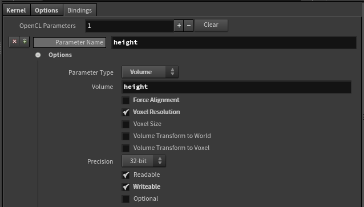The image size is (364, 207).
Task: Open the 32-bit Precision dropdown
Action: [144, 161]
